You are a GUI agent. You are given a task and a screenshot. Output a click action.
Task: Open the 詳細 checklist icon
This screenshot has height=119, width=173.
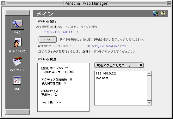17,80
